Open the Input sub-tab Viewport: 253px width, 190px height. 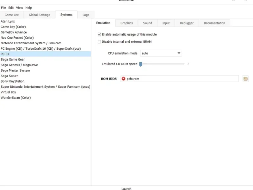coord(166,23)
